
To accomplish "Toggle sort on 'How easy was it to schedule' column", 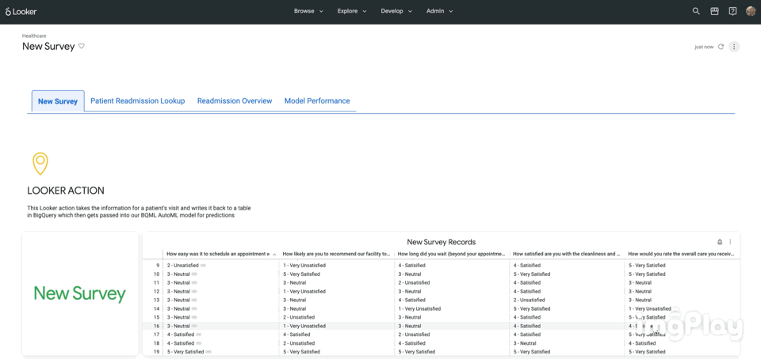I will (x=221, y=254).
